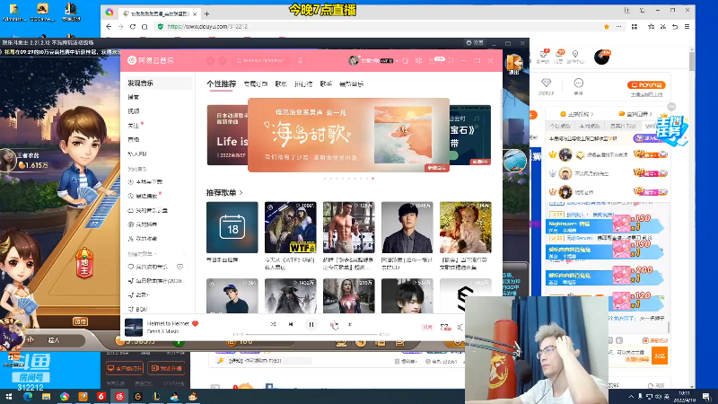
Task: Select the 排行榜 tab
Action: [x=303, y=83]
